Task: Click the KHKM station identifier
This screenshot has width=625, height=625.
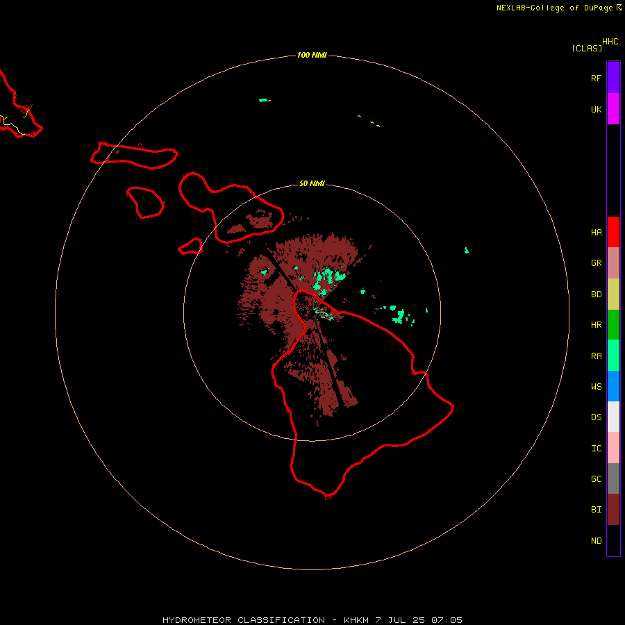Action: click(357, 620)
